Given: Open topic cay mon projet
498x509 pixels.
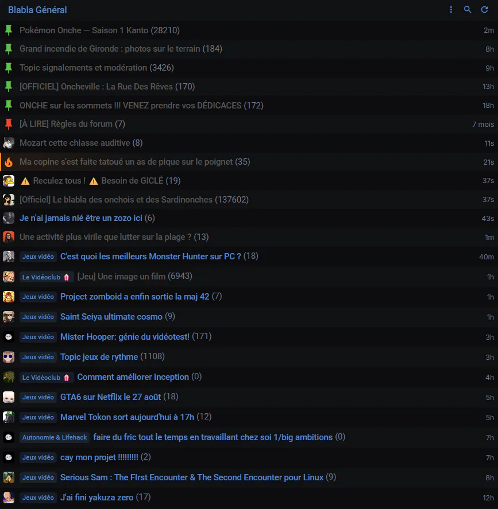Looking at the screenshot, I should (x=99, y=457).
